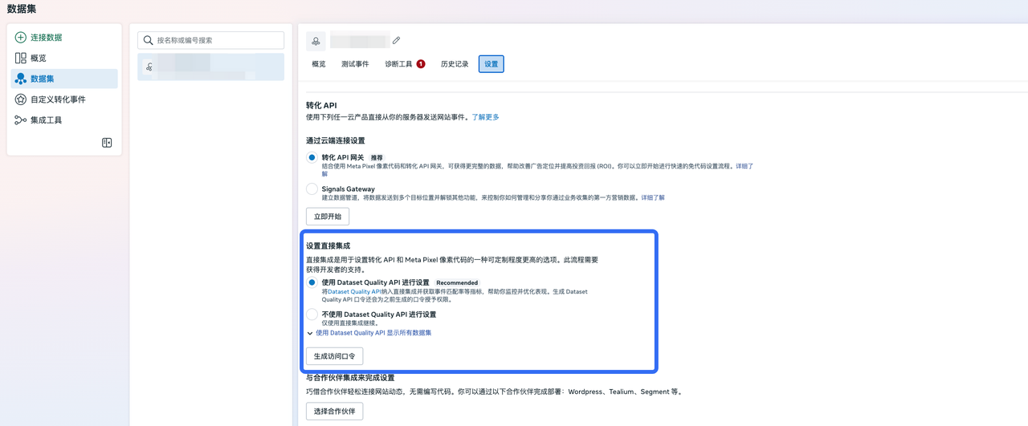Choose 不使用 Dataset Quality API radio option
Image resolution: width=1028 pixels, height=426 pixels.
click(312, 314)
